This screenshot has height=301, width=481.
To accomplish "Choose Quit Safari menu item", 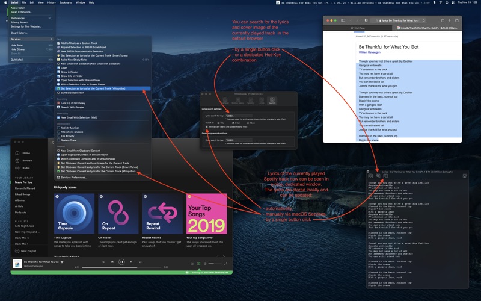I will (x=31, y=60).
